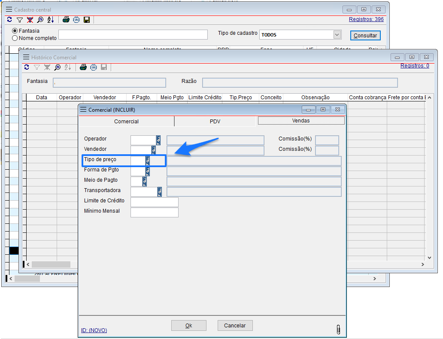443x339 pixels.
Task: Expand the Tipo de cadastro dropdown
Action: [337, 35]
